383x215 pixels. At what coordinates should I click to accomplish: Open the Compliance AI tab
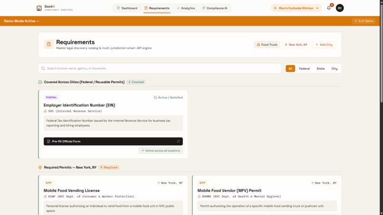(215, 8)
